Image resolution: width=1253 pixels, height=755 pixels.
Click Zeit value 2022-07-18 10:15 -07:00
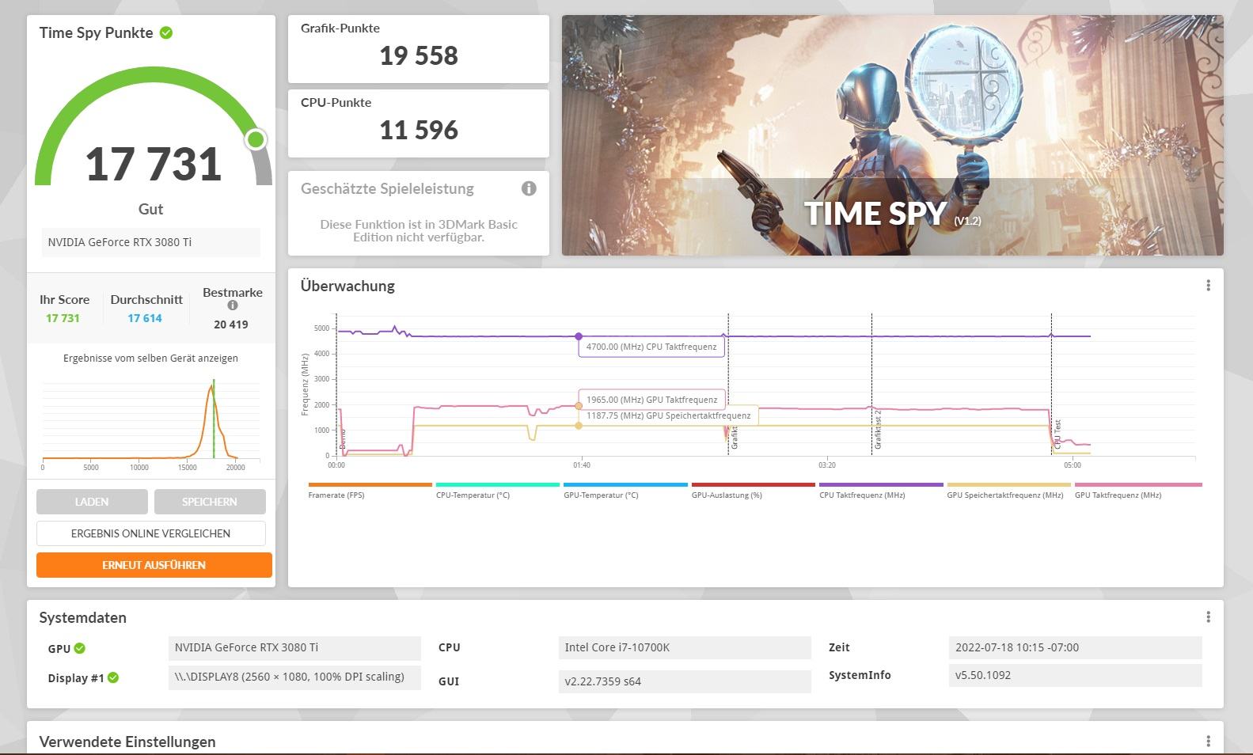[1075, 647]
